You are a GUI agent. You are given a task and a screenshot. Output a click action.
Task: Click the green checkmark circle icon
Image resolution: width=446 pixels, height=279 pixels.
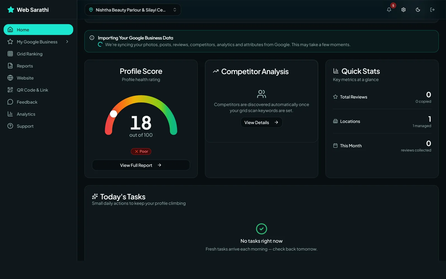coord(261,229)
